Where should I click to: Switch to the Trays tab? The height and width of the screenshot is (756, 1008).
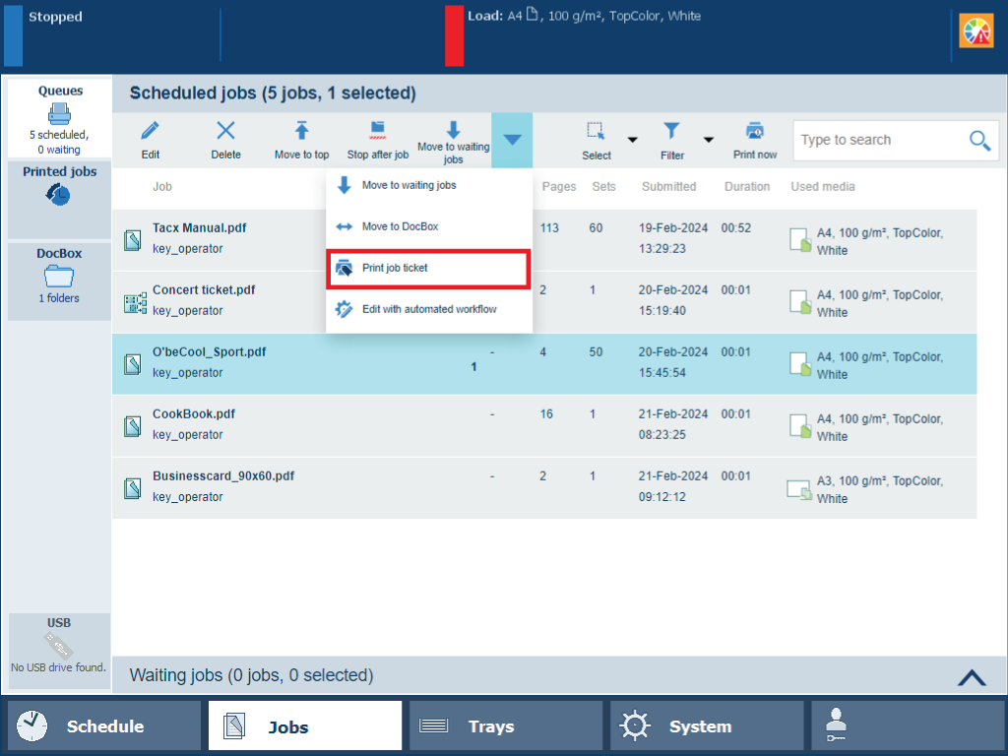click(x=505, y=726)
